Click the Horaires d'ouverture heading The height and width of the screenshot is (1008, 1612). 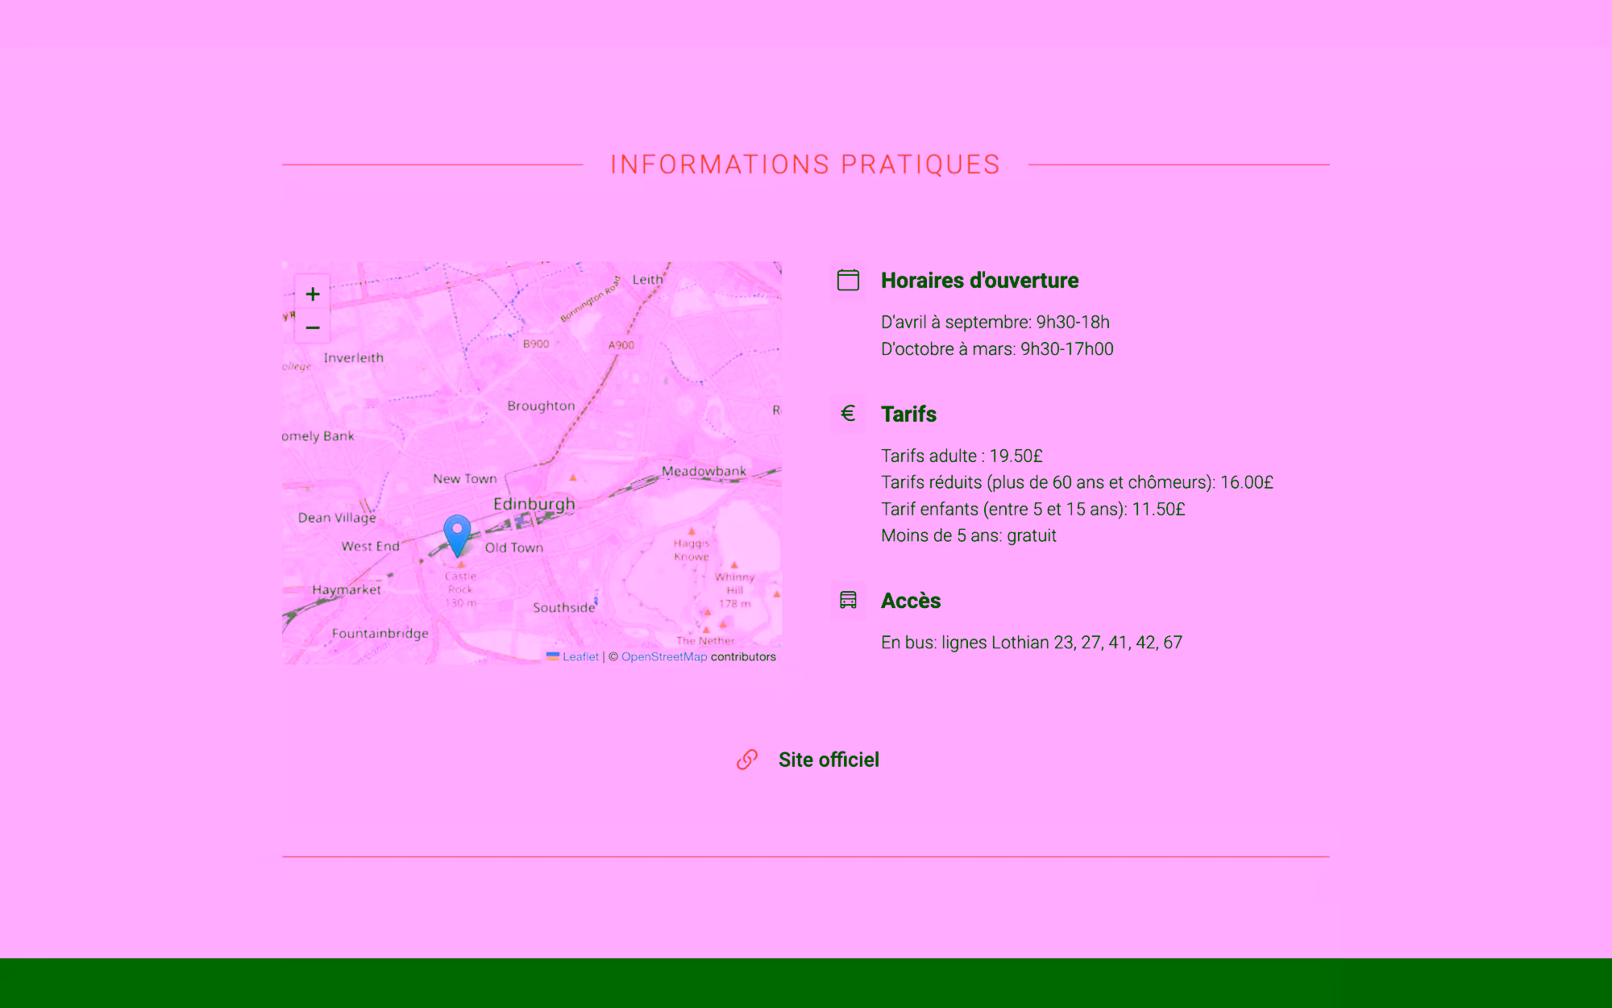click(x=979, y=280)
